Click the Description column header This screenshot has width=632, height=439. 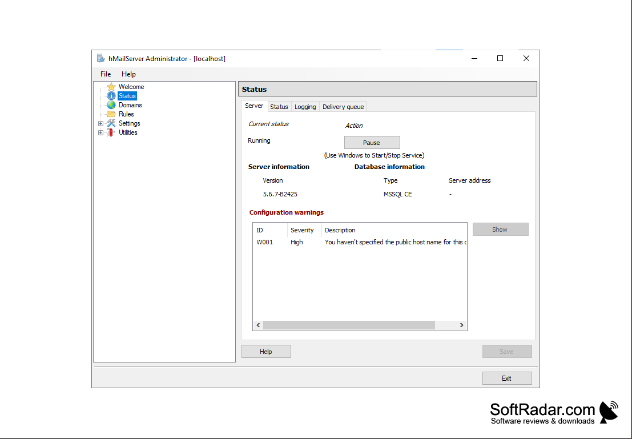pyautogui.click(x=394, y=230)
